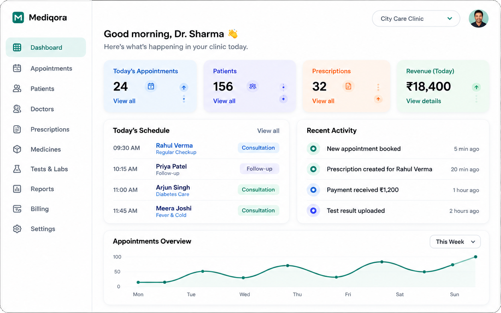Click the Reports chart icon

tap(17, 189)
